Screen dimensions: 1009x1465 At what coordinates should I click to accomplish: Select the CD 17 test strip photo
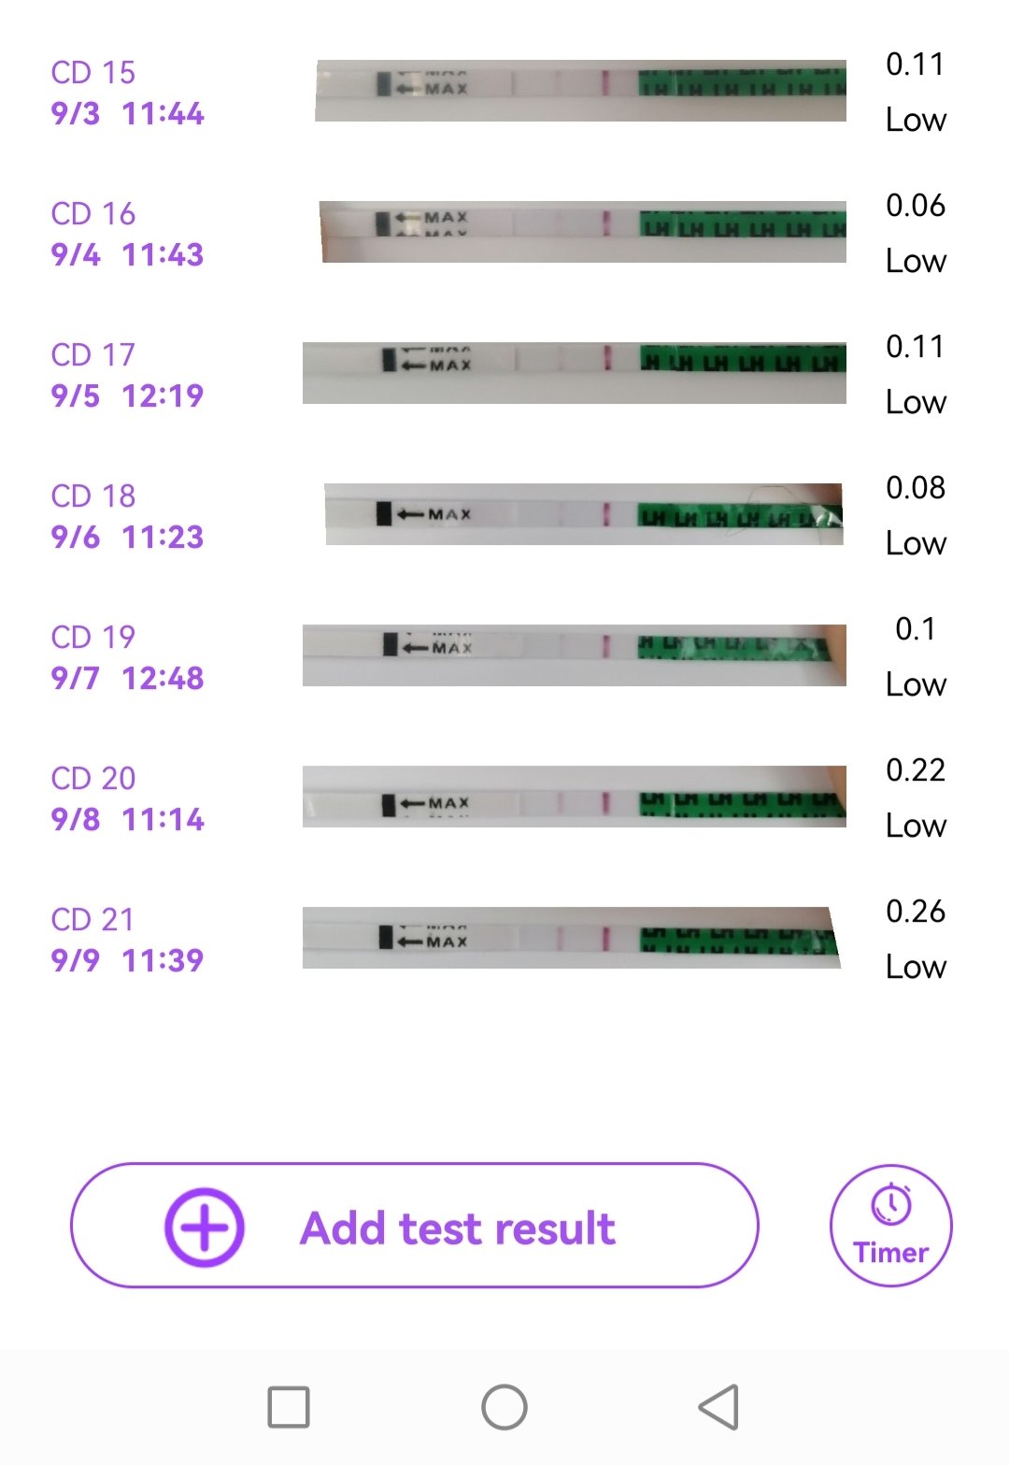[575, 373]
